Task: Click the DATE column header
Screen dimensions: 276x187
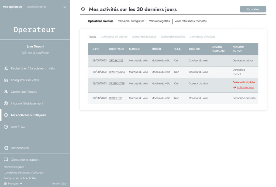Action: 96,49
